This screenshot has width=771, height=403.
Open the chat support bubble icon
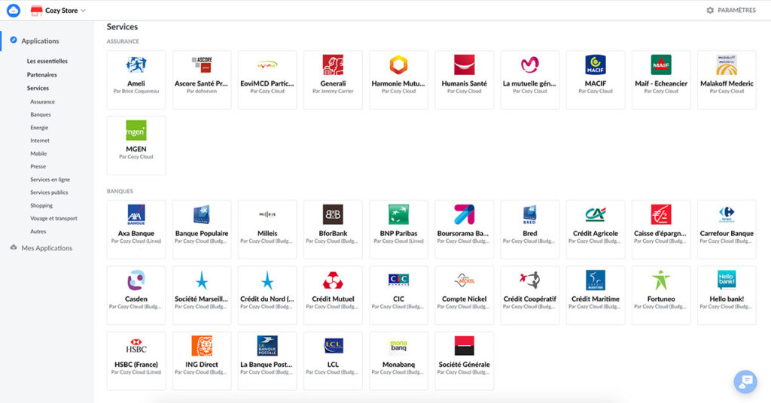tap(745, 382)
